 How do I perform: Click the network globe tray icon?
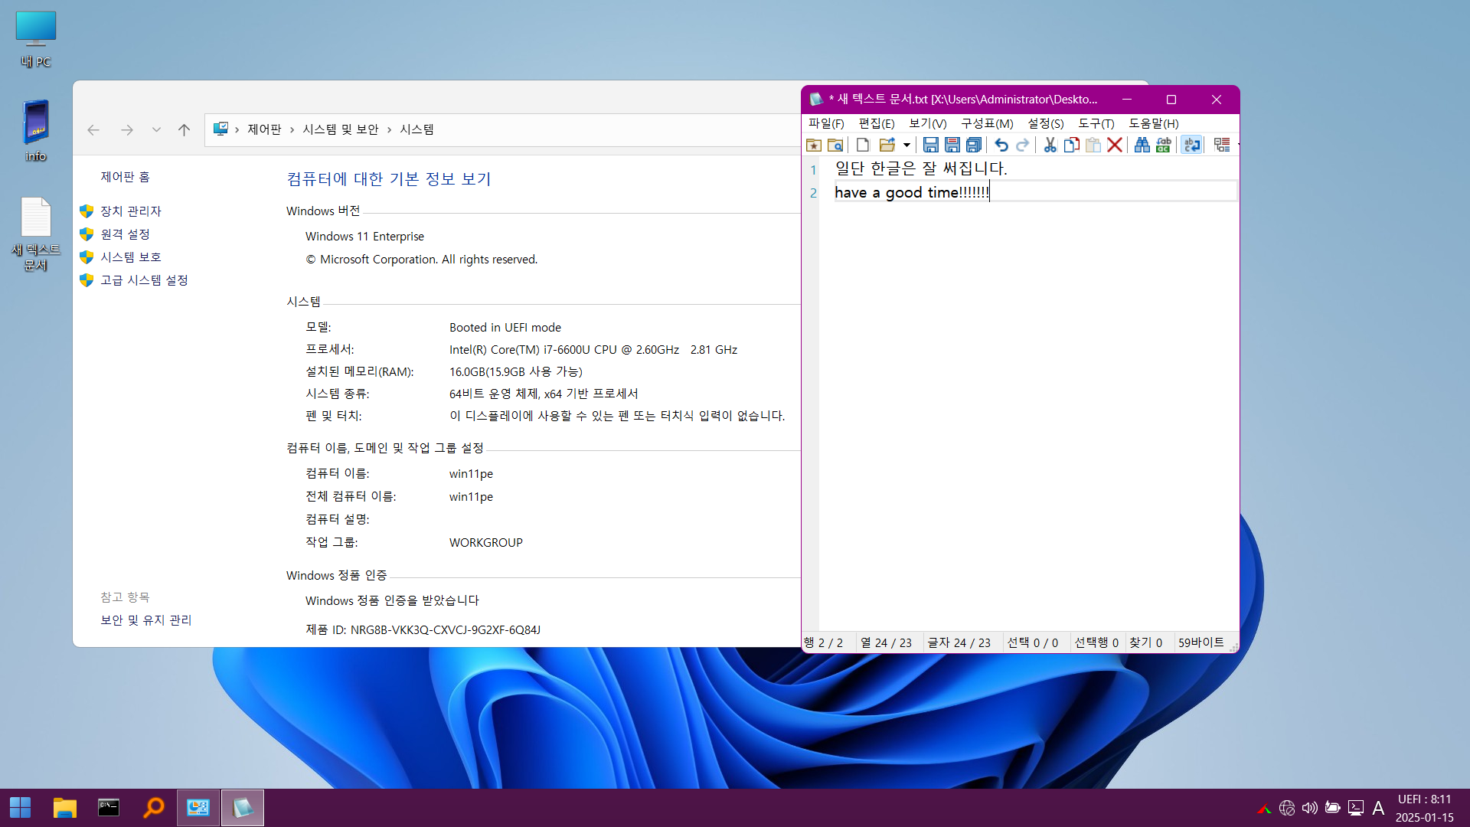tap(1287, 808)
